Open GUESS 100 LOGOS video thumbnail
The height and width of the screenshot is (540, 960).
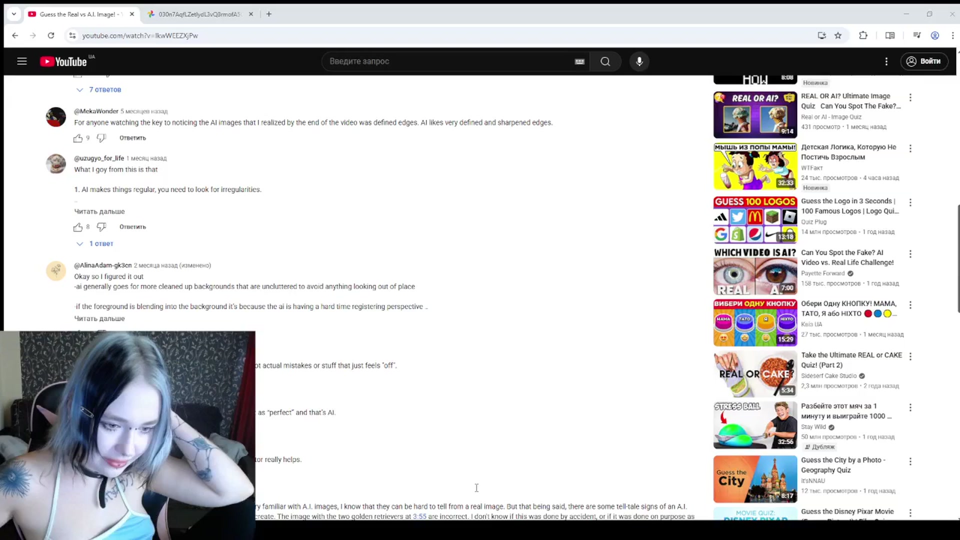755,219
